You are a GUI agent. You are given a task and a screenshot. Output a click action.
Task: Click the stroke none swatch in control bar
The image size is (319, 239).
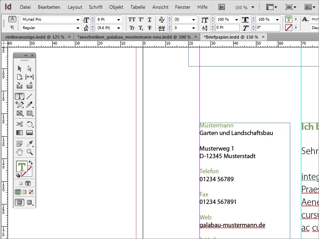point(288,27)
